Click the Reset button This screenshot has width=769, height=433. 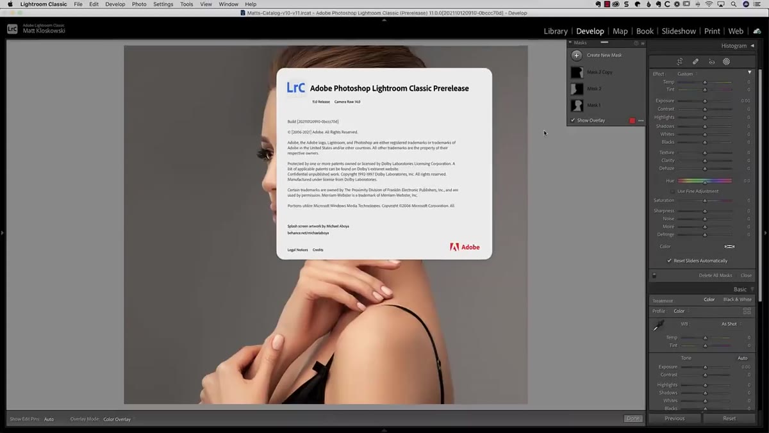(729, 418)
